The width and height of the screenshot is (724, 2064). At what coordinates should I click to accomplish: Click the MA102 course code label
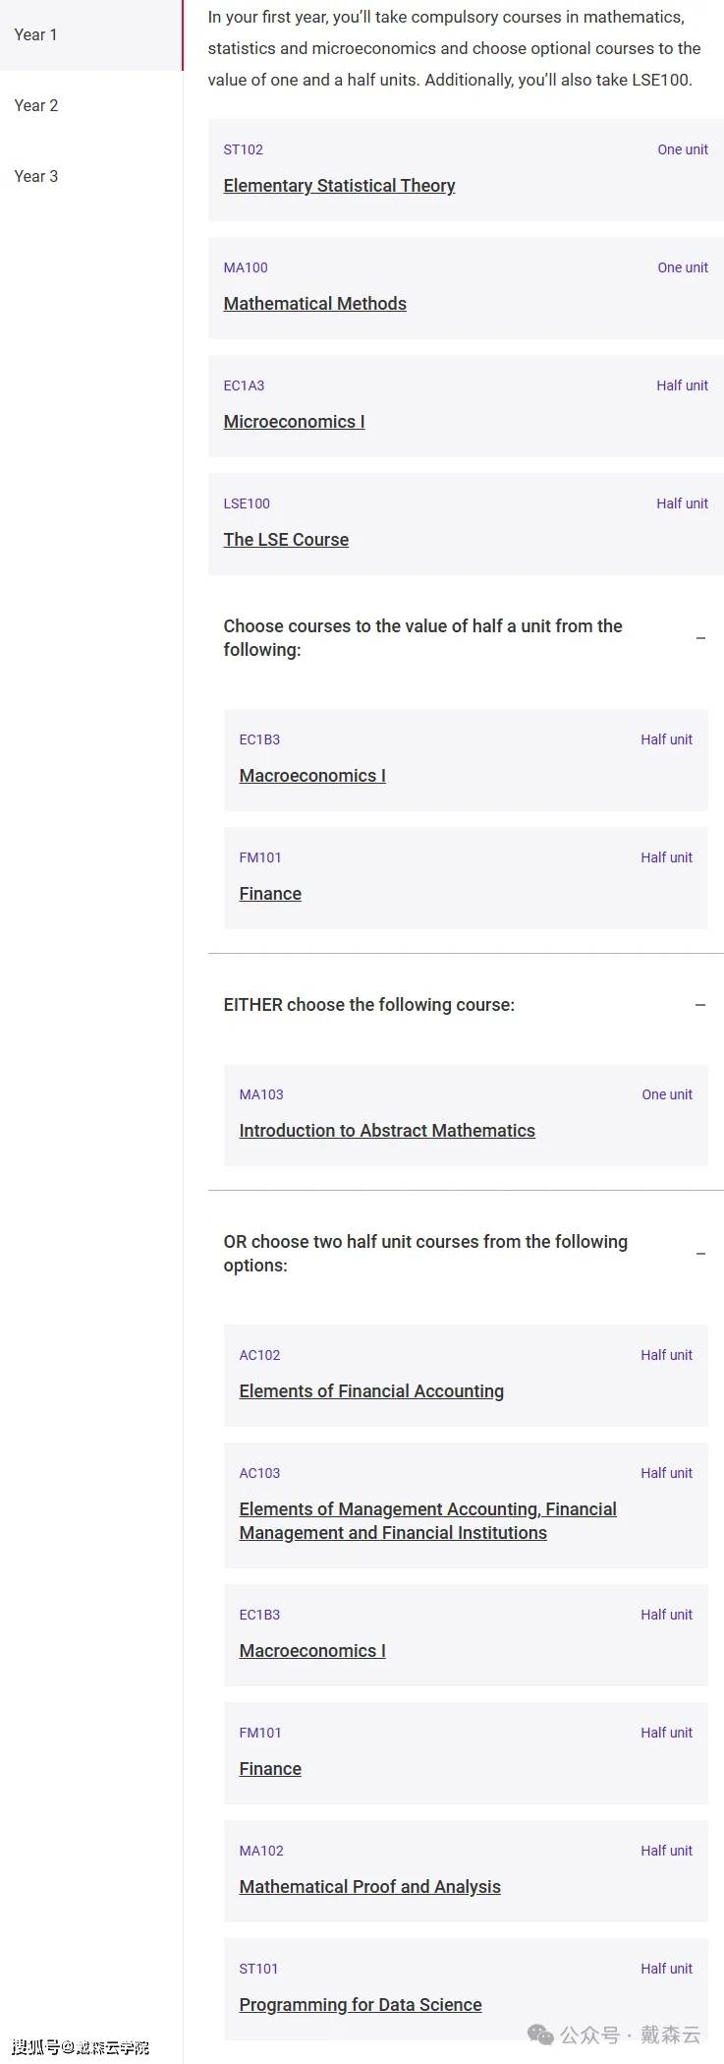point(261,1851)
